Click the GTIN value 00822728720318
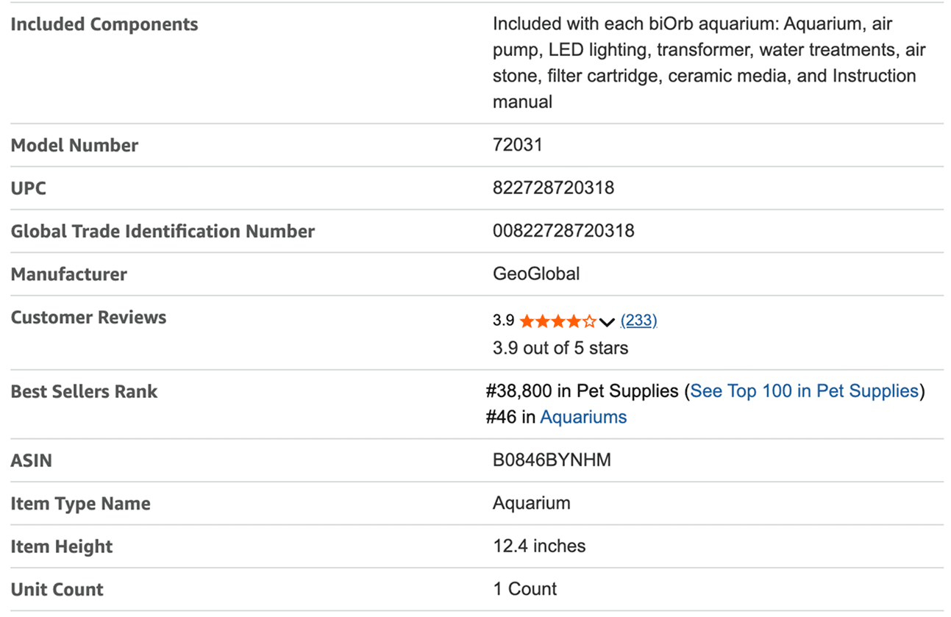 click(563, 231)
